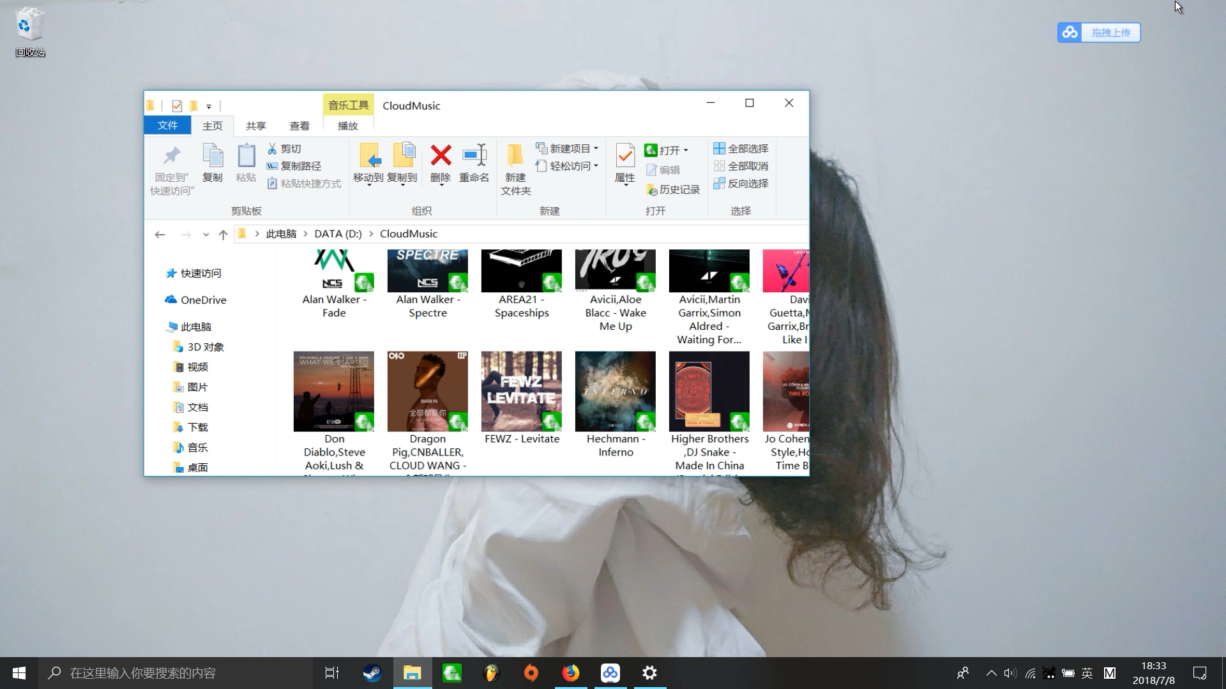Click 删除 (Delete) icon in organize group

(x=439, y=165)
